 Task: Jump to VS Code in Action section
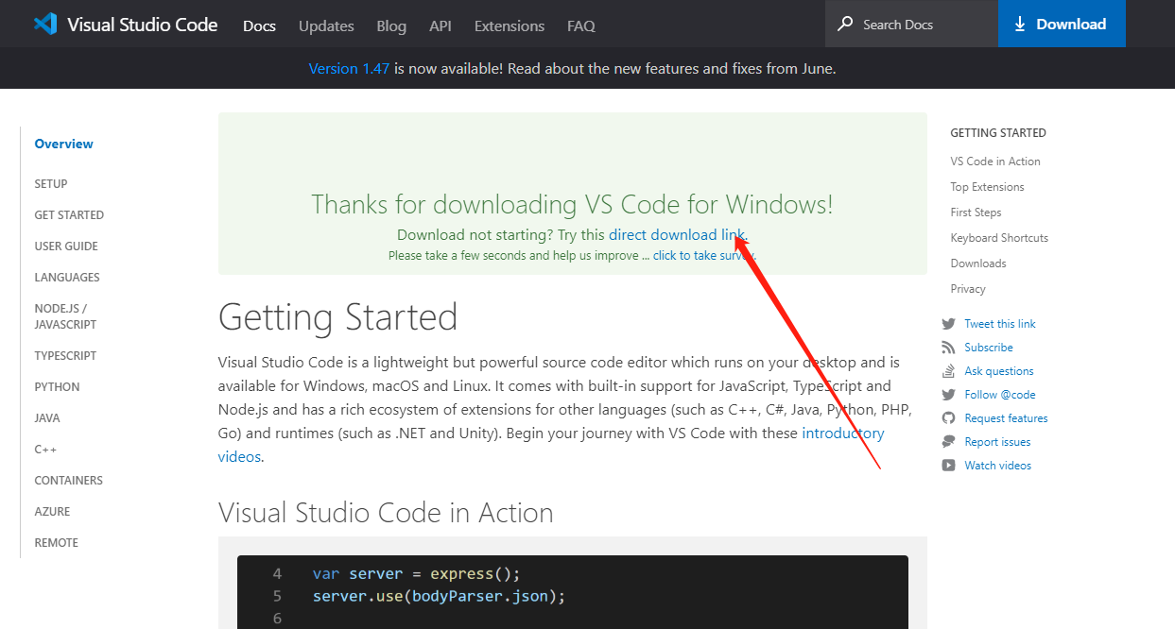995,161
